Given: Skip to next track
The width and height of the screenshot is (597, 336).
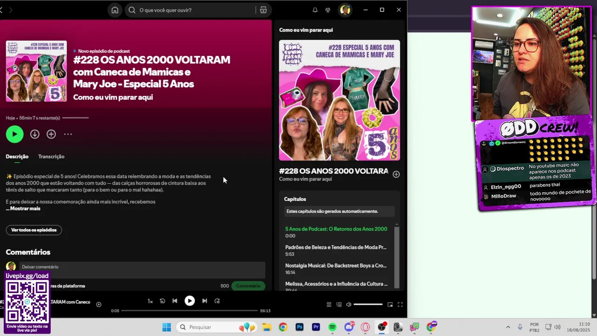Looking at the screenshot, I should click(x=204, y=301).
